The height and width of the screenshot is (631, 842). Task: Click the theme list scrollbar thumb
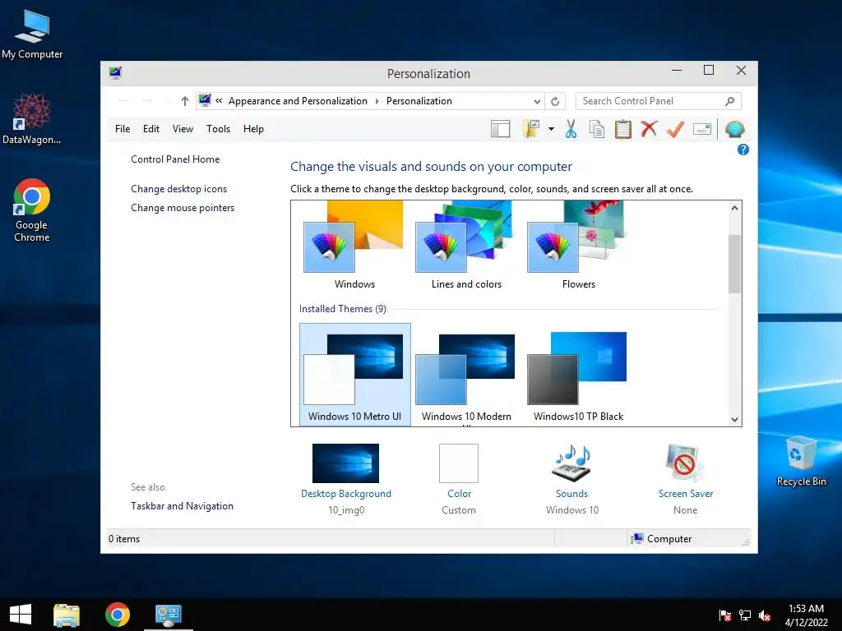(734, 264)
